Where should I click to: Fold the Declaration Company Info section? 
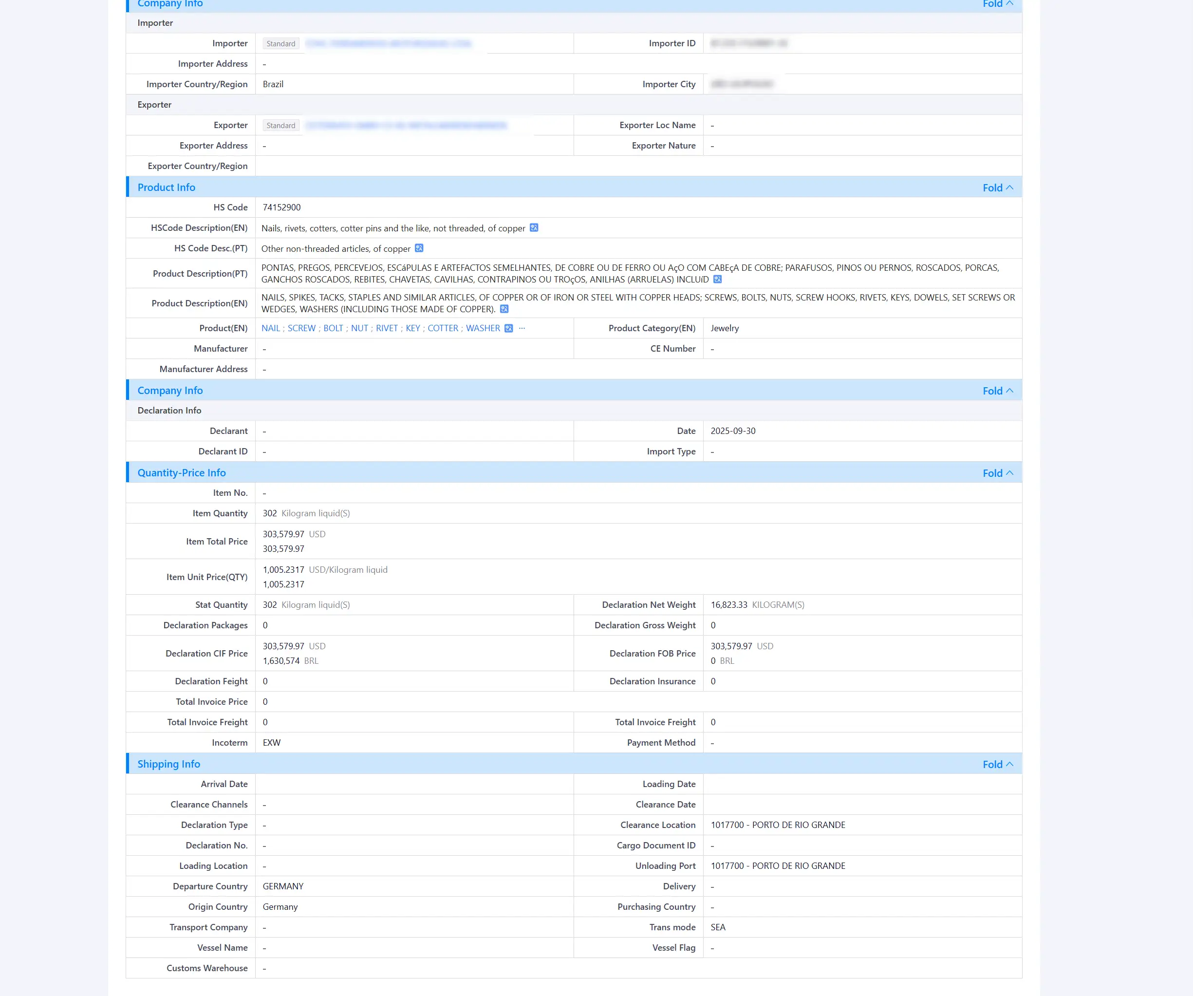click(x=998, y=390)
